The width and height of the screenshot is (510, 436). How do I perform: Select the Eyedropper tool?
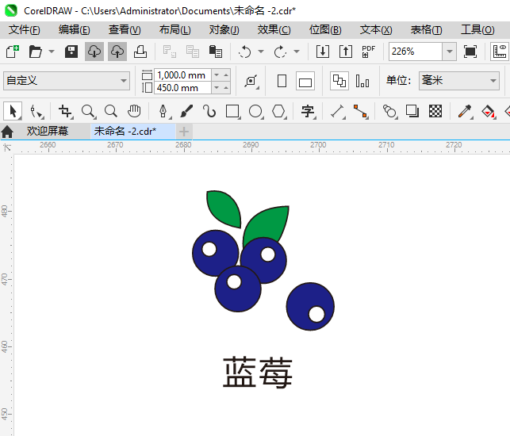tap(465, 112)
